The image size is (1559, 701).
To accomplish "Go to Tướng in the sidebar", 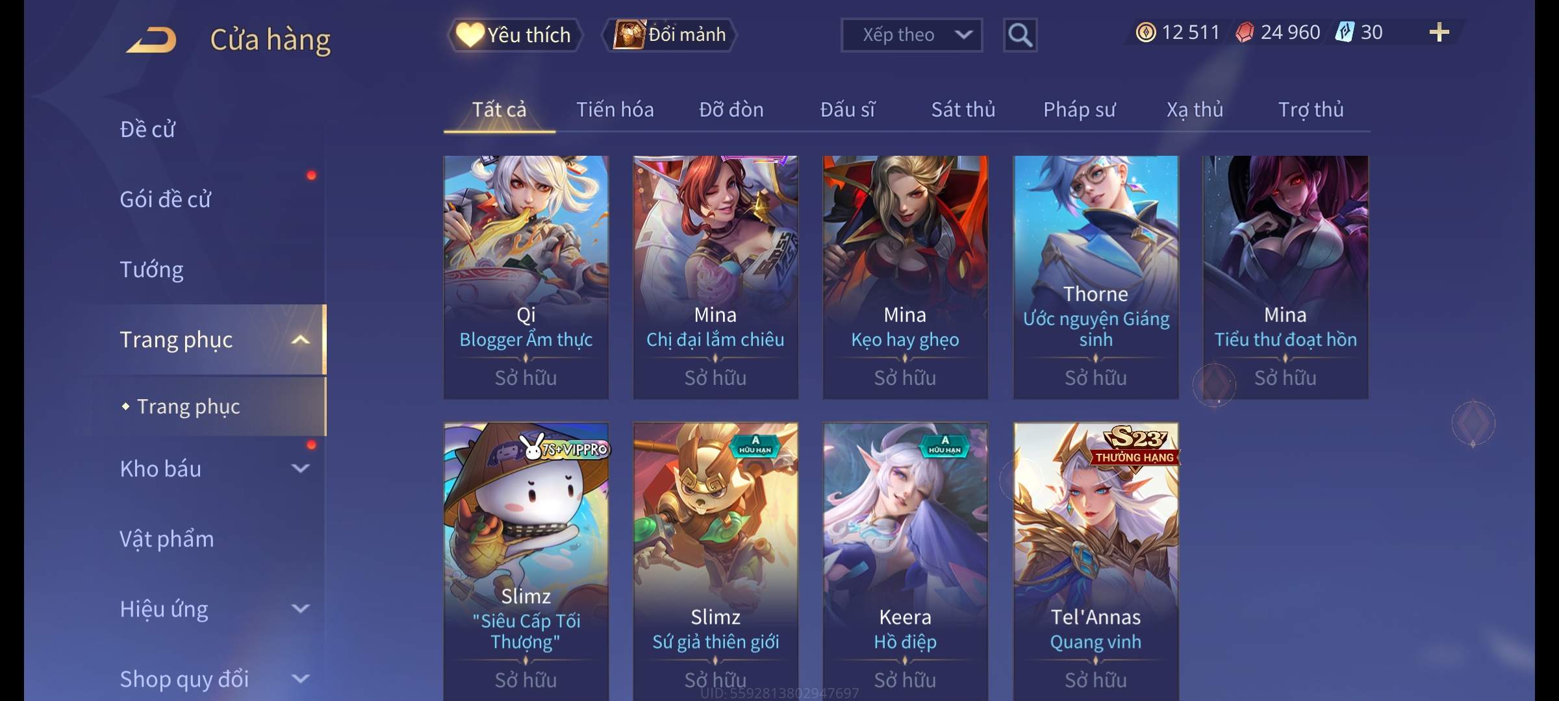I will [151, 269].
